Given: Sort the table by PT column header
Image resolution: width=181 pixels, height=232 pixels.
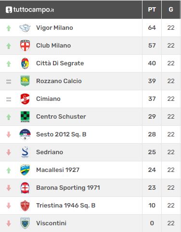Looking at the screenshot, I should 152,10.
